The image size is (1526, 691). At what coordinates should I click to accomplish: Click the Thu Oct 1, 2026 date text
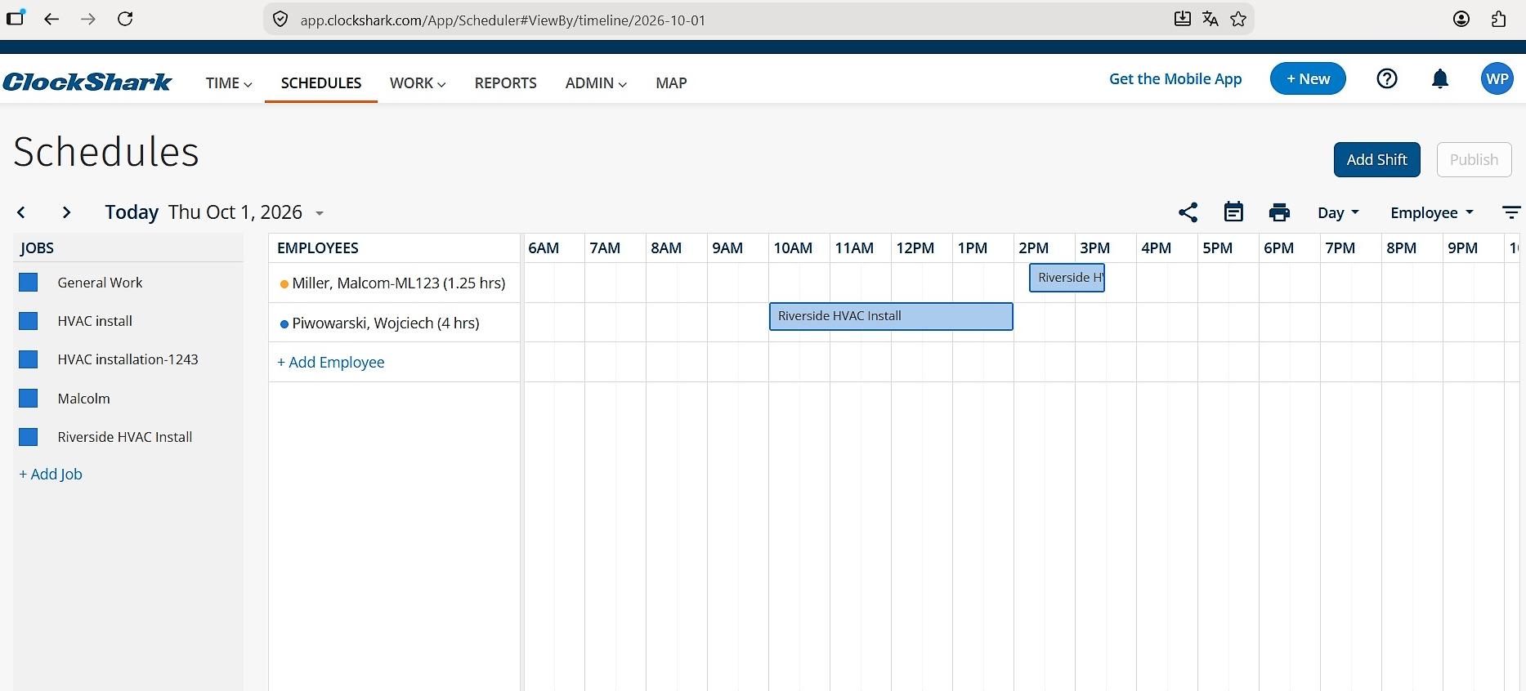coord(235,212)
